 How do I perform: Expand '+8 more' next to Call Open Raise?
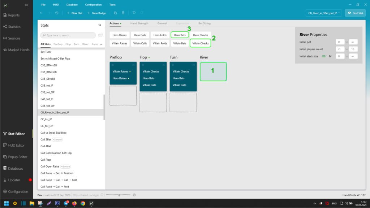coord(65,166)
